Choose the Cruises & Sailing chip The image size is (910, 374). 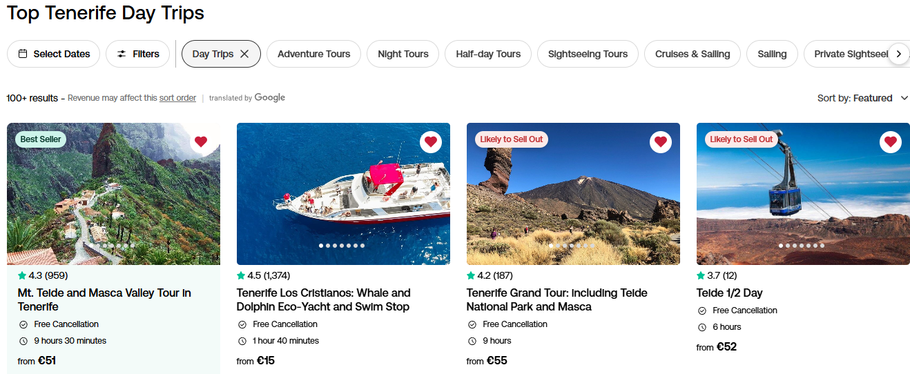(x=693, y=54)
